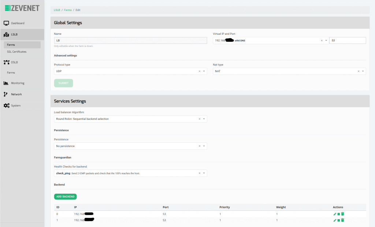The width and height of the screenshot is (375, 227).
Task: Open the Monitoring sidebar section
Action: [x=18, y=83]
